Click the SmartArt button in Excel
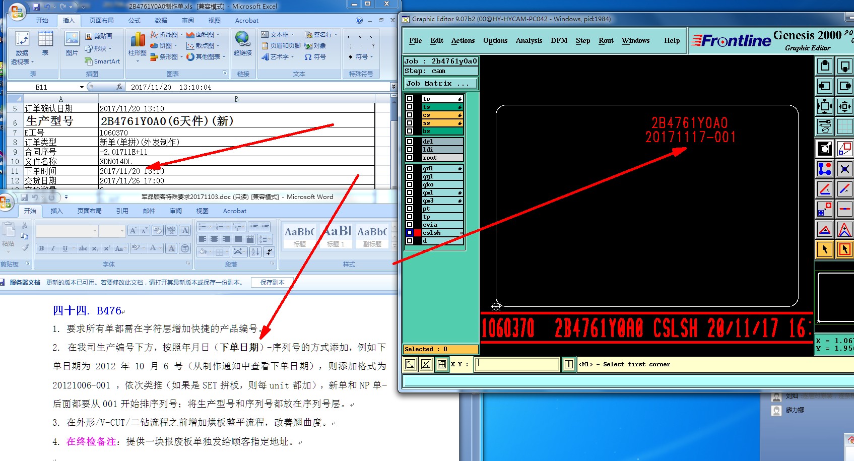This screenshot has width=854, height=461. (x=103, y=61)
